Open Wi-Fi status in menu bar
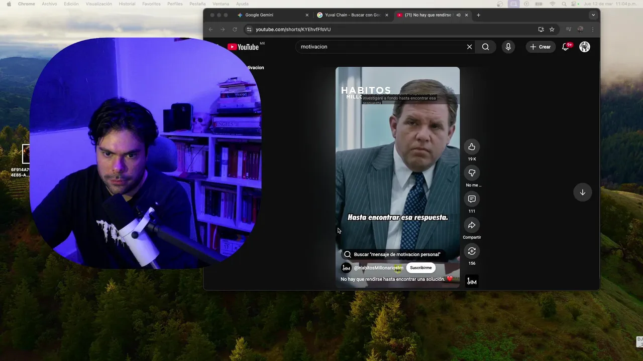This screenshot has width=643, height=361. coord(553,4)
